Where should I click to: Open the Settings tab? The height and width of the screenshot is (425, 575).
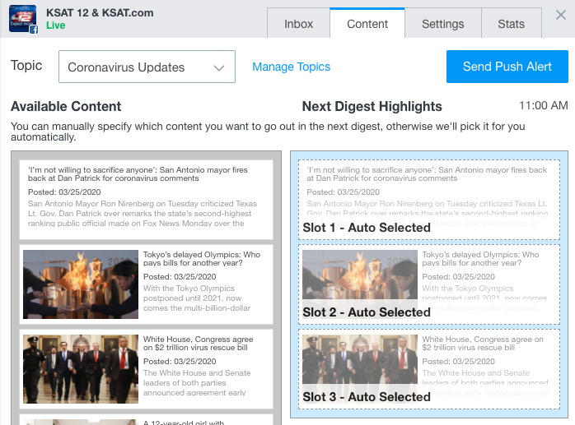click(x=442, y=24)
